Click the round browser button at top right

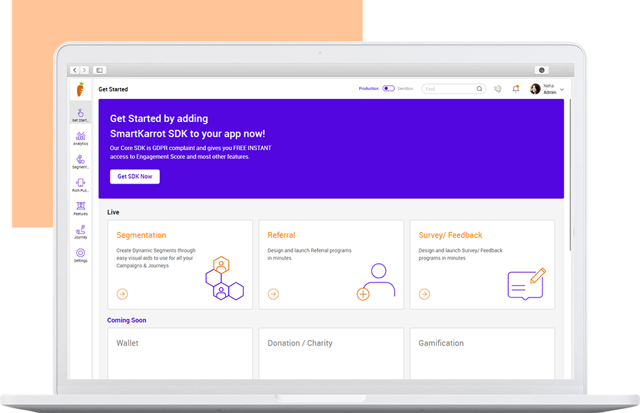(542, 70)
